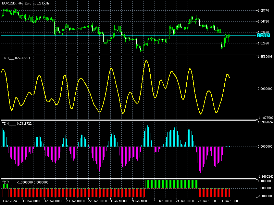Click the 21 Jan 18:00 time label

coord(185,201)
